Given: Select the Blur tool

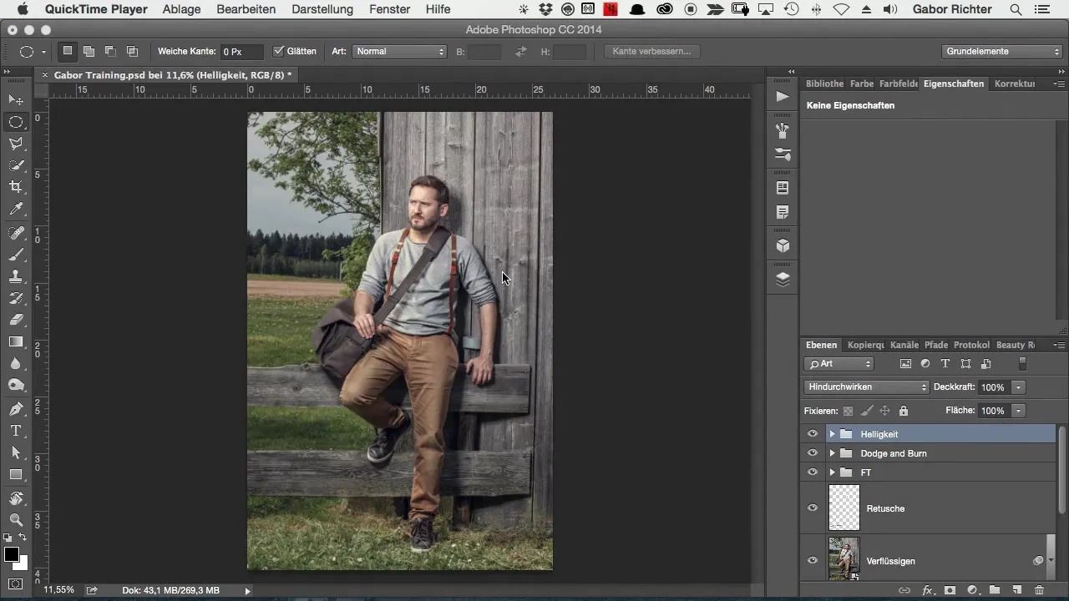Looking at the screenshot, I should click(x=16, y=363).
